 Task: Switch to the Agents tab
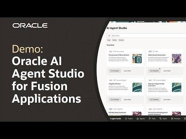point(141,119)
